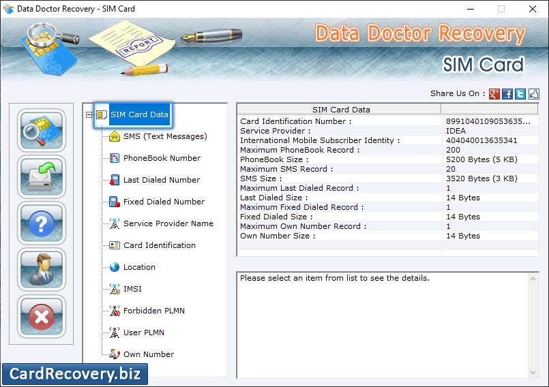549x387 pixels.
Task: Select Card Identification Number row
Action: click(387, 121)
